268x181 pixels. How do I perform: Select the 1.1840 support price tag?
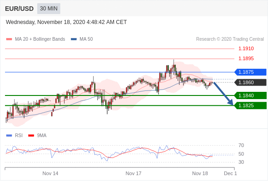(250, 95)
